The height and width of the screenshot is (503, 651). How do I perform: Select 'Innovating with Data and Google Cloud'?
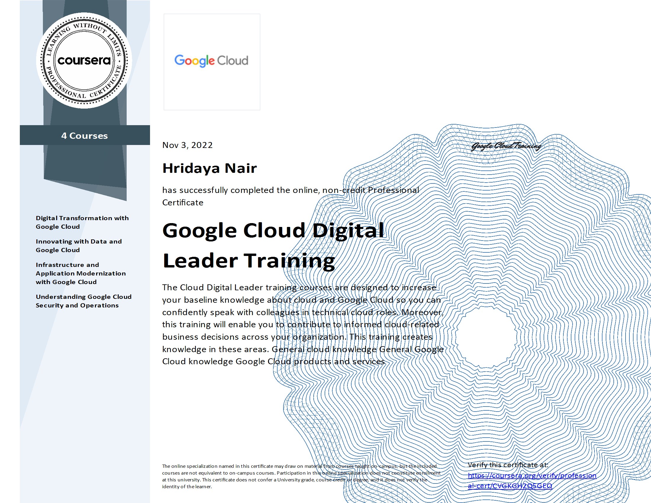[79, 246]
